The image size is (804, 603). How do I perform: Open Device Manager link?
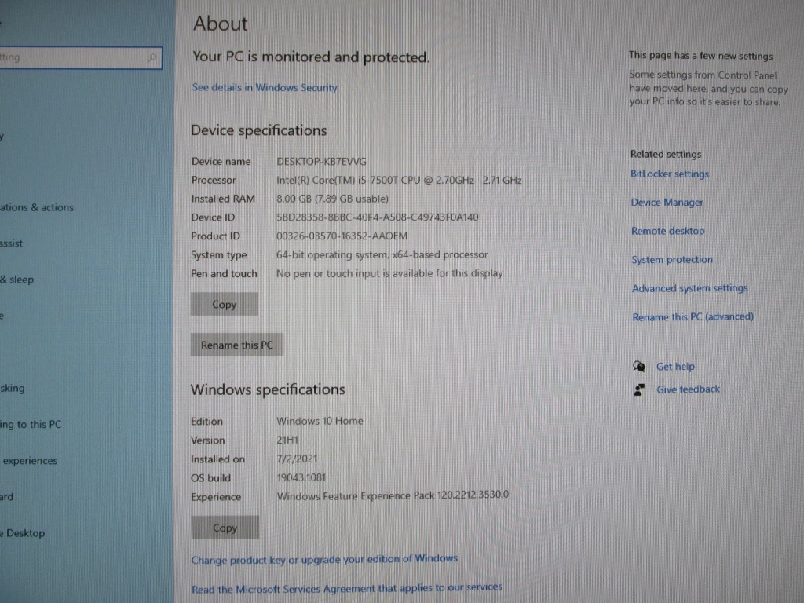click(x=667, y=203)
